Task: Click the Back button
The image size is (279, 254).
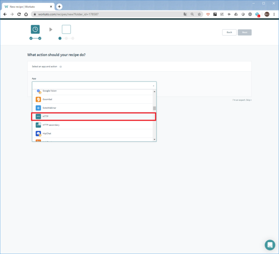Action: tap(229, 32)
